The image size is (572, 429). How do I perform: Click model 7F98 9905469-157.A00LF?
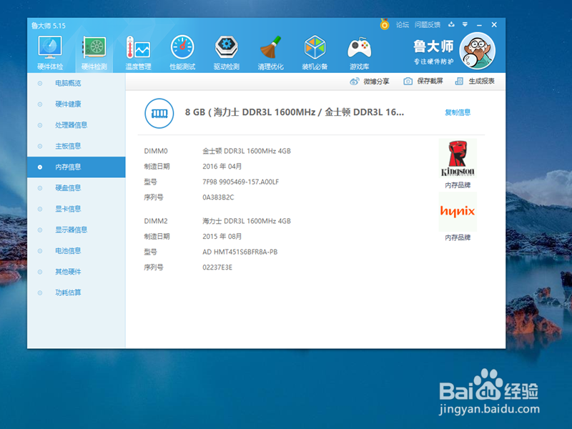pyautogui.click(x=241, y=182)
